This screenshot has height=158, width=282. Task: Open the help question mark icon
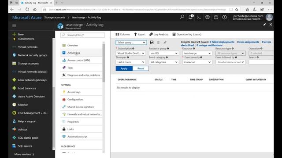coord(224,17)
